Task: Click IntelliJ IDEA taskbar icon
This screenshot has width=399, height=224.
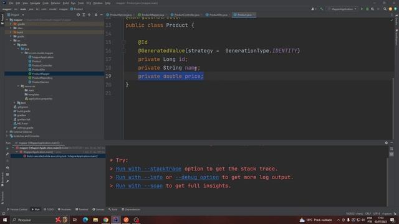Action: (116, 220)
